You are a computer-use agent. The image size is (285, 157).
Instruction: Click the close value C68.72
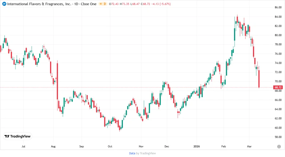[x=146, y=4]
